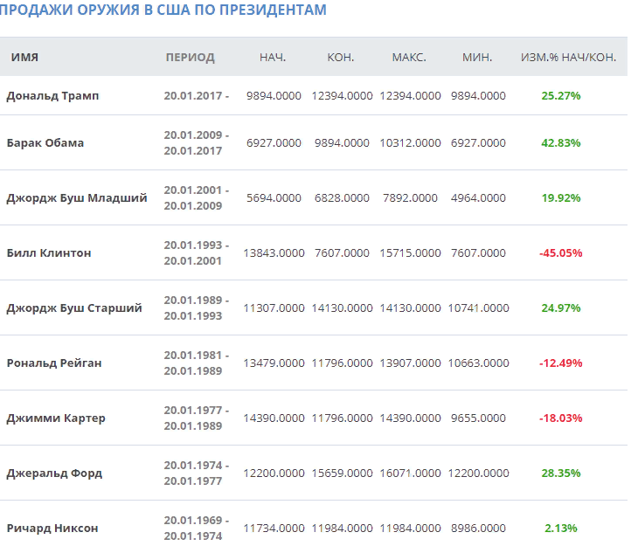Select the 42.83% change value

tap(561, 142)
